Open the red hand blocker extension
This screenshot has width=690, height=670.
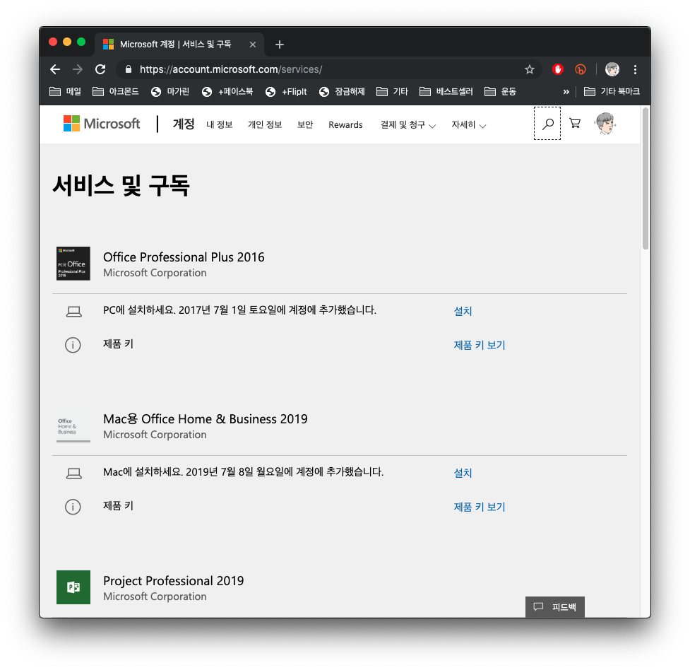(558, 69)
